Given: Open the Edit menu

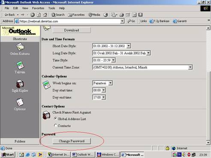Looking at the screenshot, I should [15, 8].
